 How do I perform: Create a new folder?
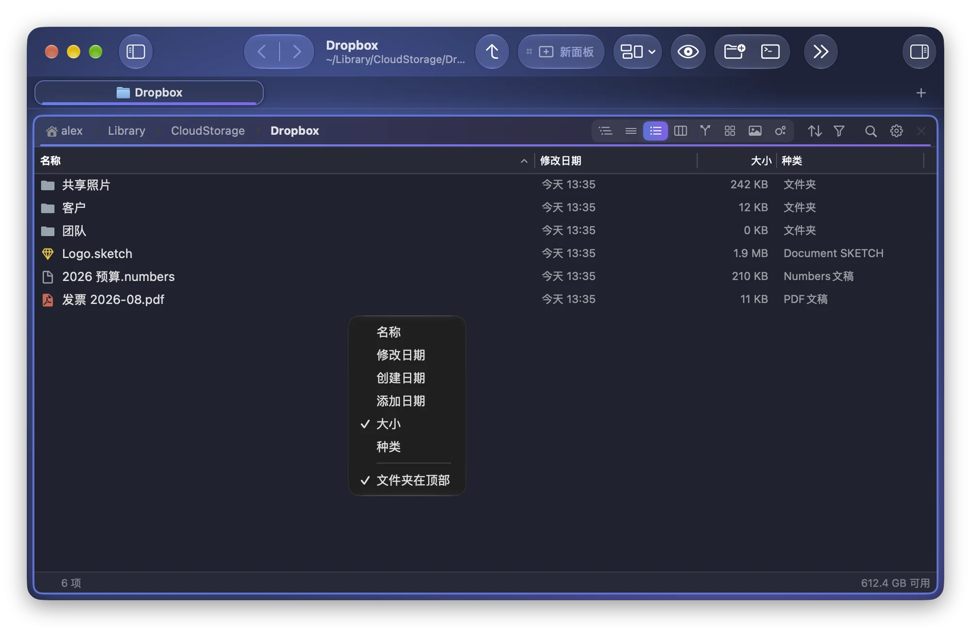click(x=734, y=51)
